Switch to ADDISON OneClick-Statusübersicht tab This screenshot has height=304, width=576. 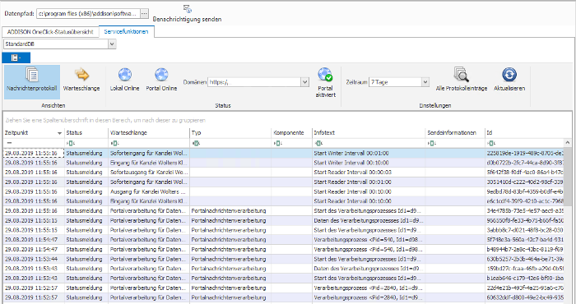point(50,32)
